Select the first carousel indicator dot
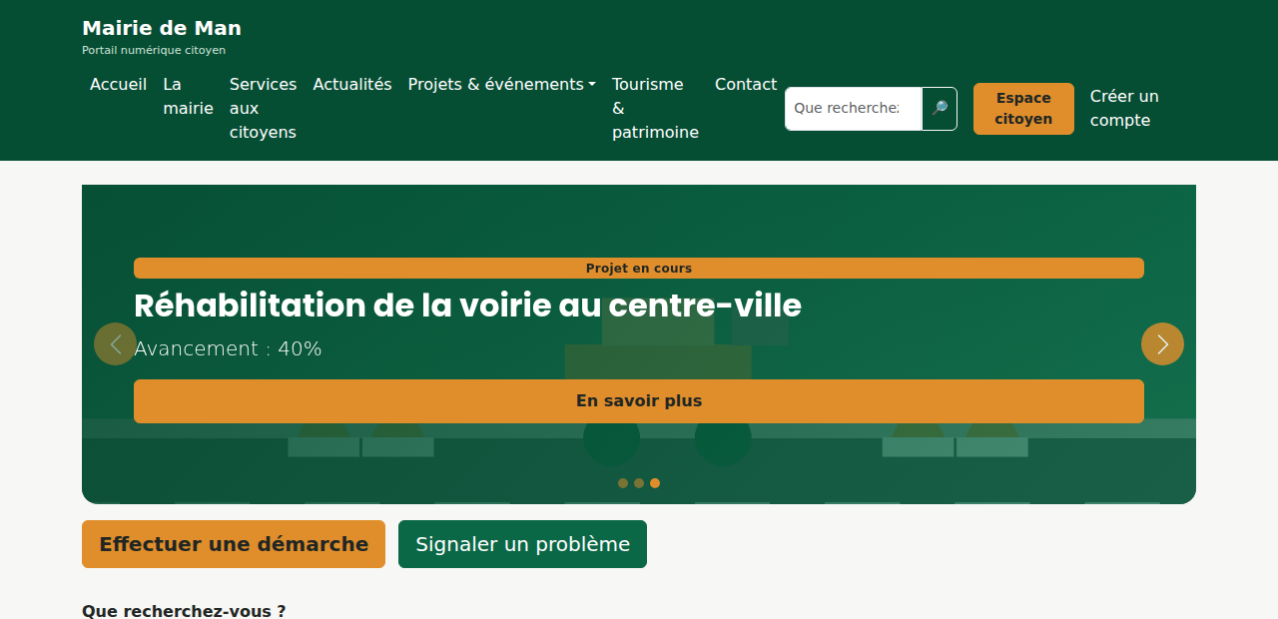Image resolution: width=1278 pixels, height=619 pixels. coord(623,483)
